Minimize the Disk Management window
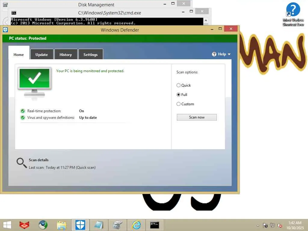 pos(165,4)
